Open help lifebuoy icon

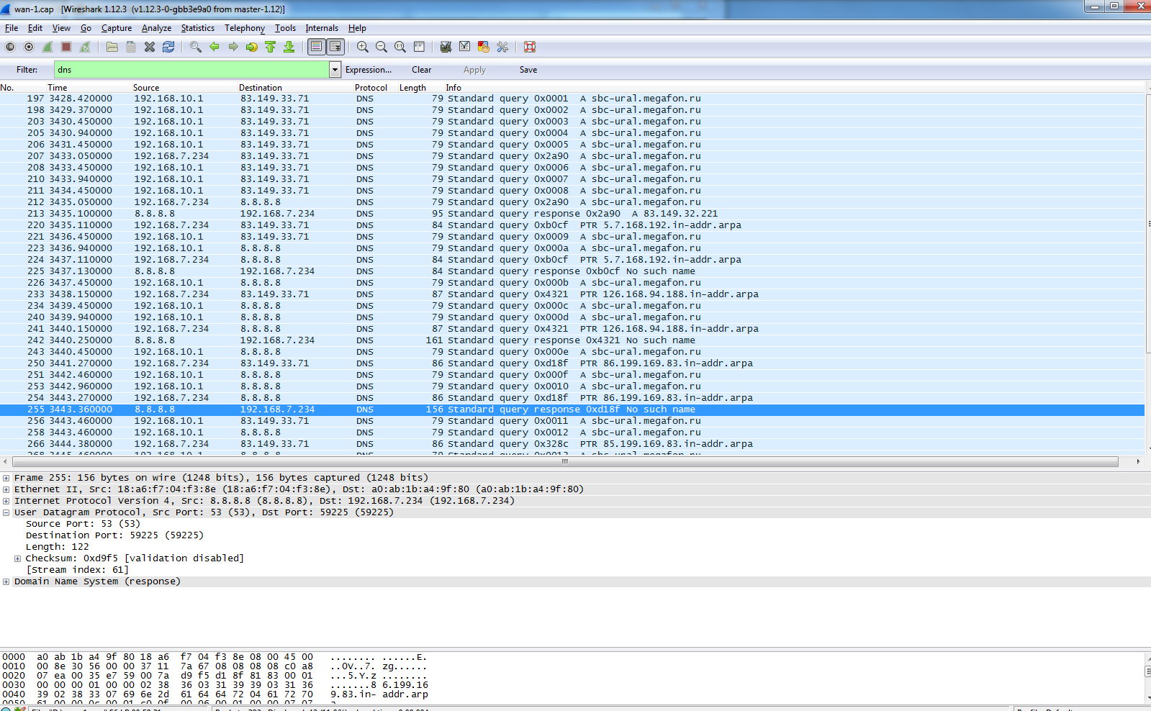point(530,47)
